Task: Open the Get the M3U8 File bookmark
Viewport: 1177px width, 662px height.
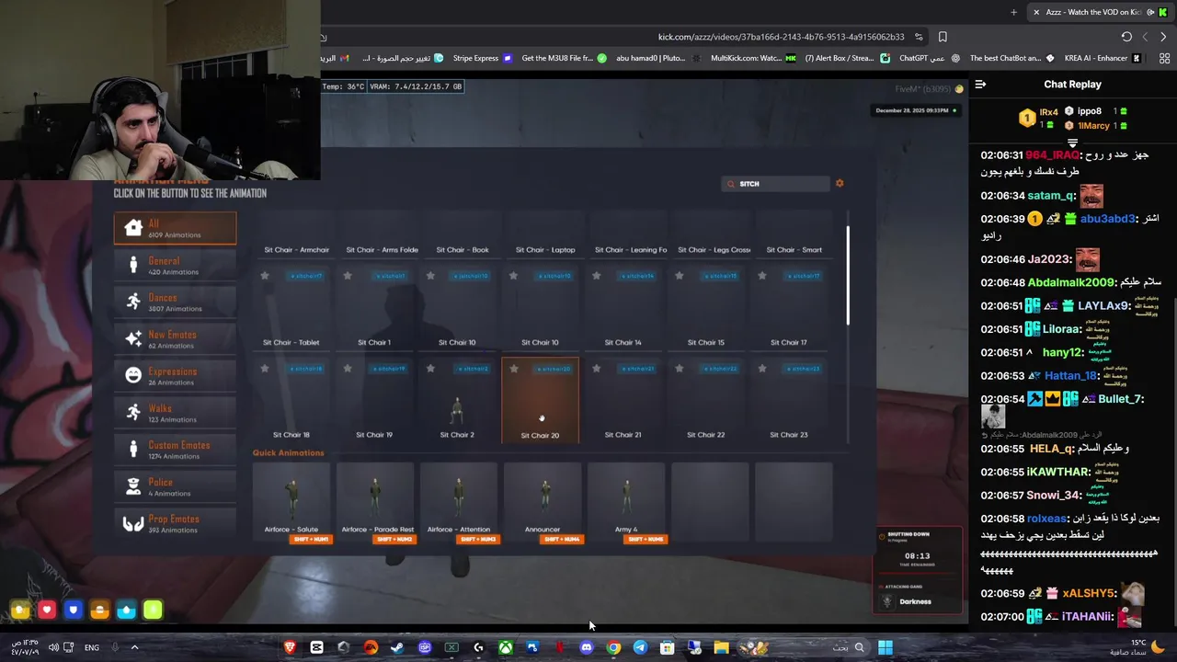Action: [x=565, y=58]
